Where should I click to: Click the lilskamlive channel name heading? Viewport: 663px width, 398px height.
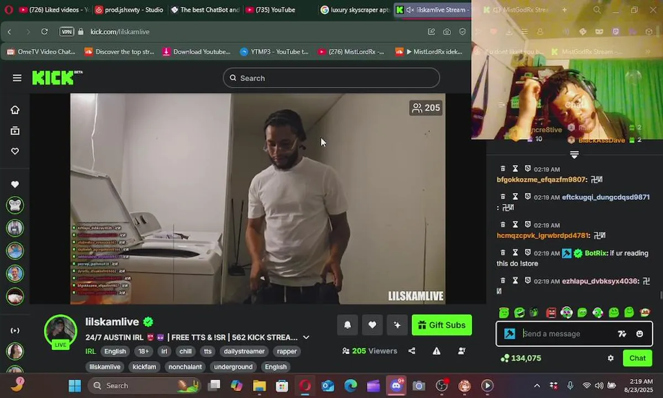[112, 322]
